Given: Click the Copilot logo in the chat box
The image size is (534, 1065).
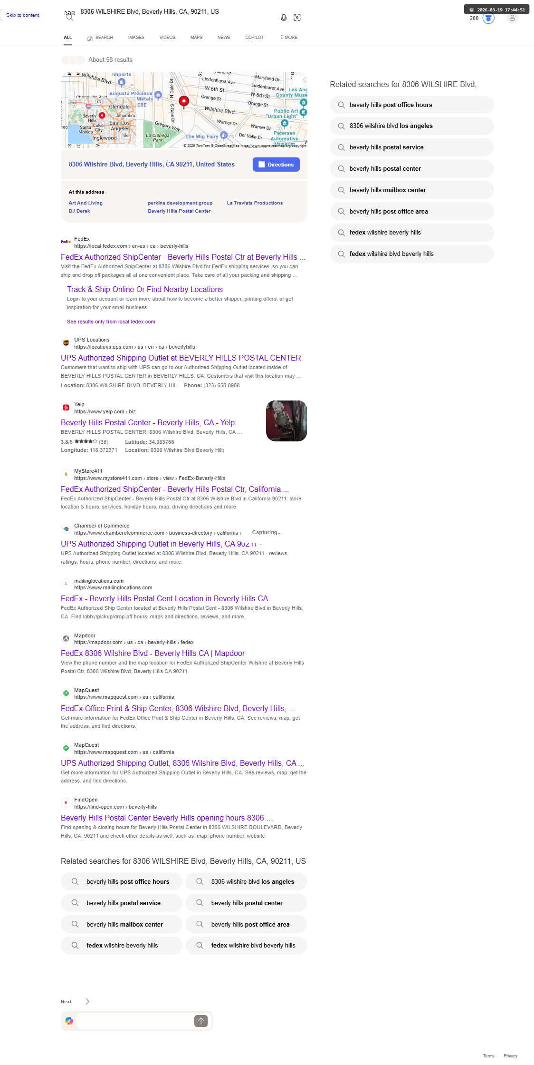Looking at the screenshot, I should point(69,1021).
